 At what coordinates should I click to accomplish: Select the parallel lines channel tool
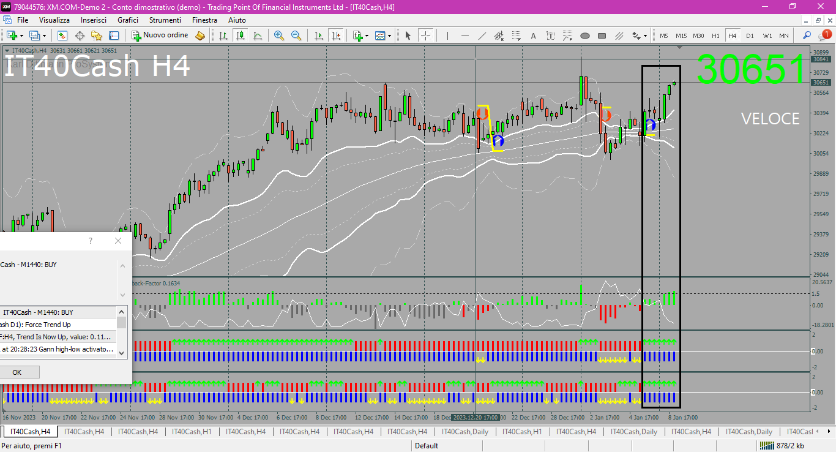tap(619, 36)
